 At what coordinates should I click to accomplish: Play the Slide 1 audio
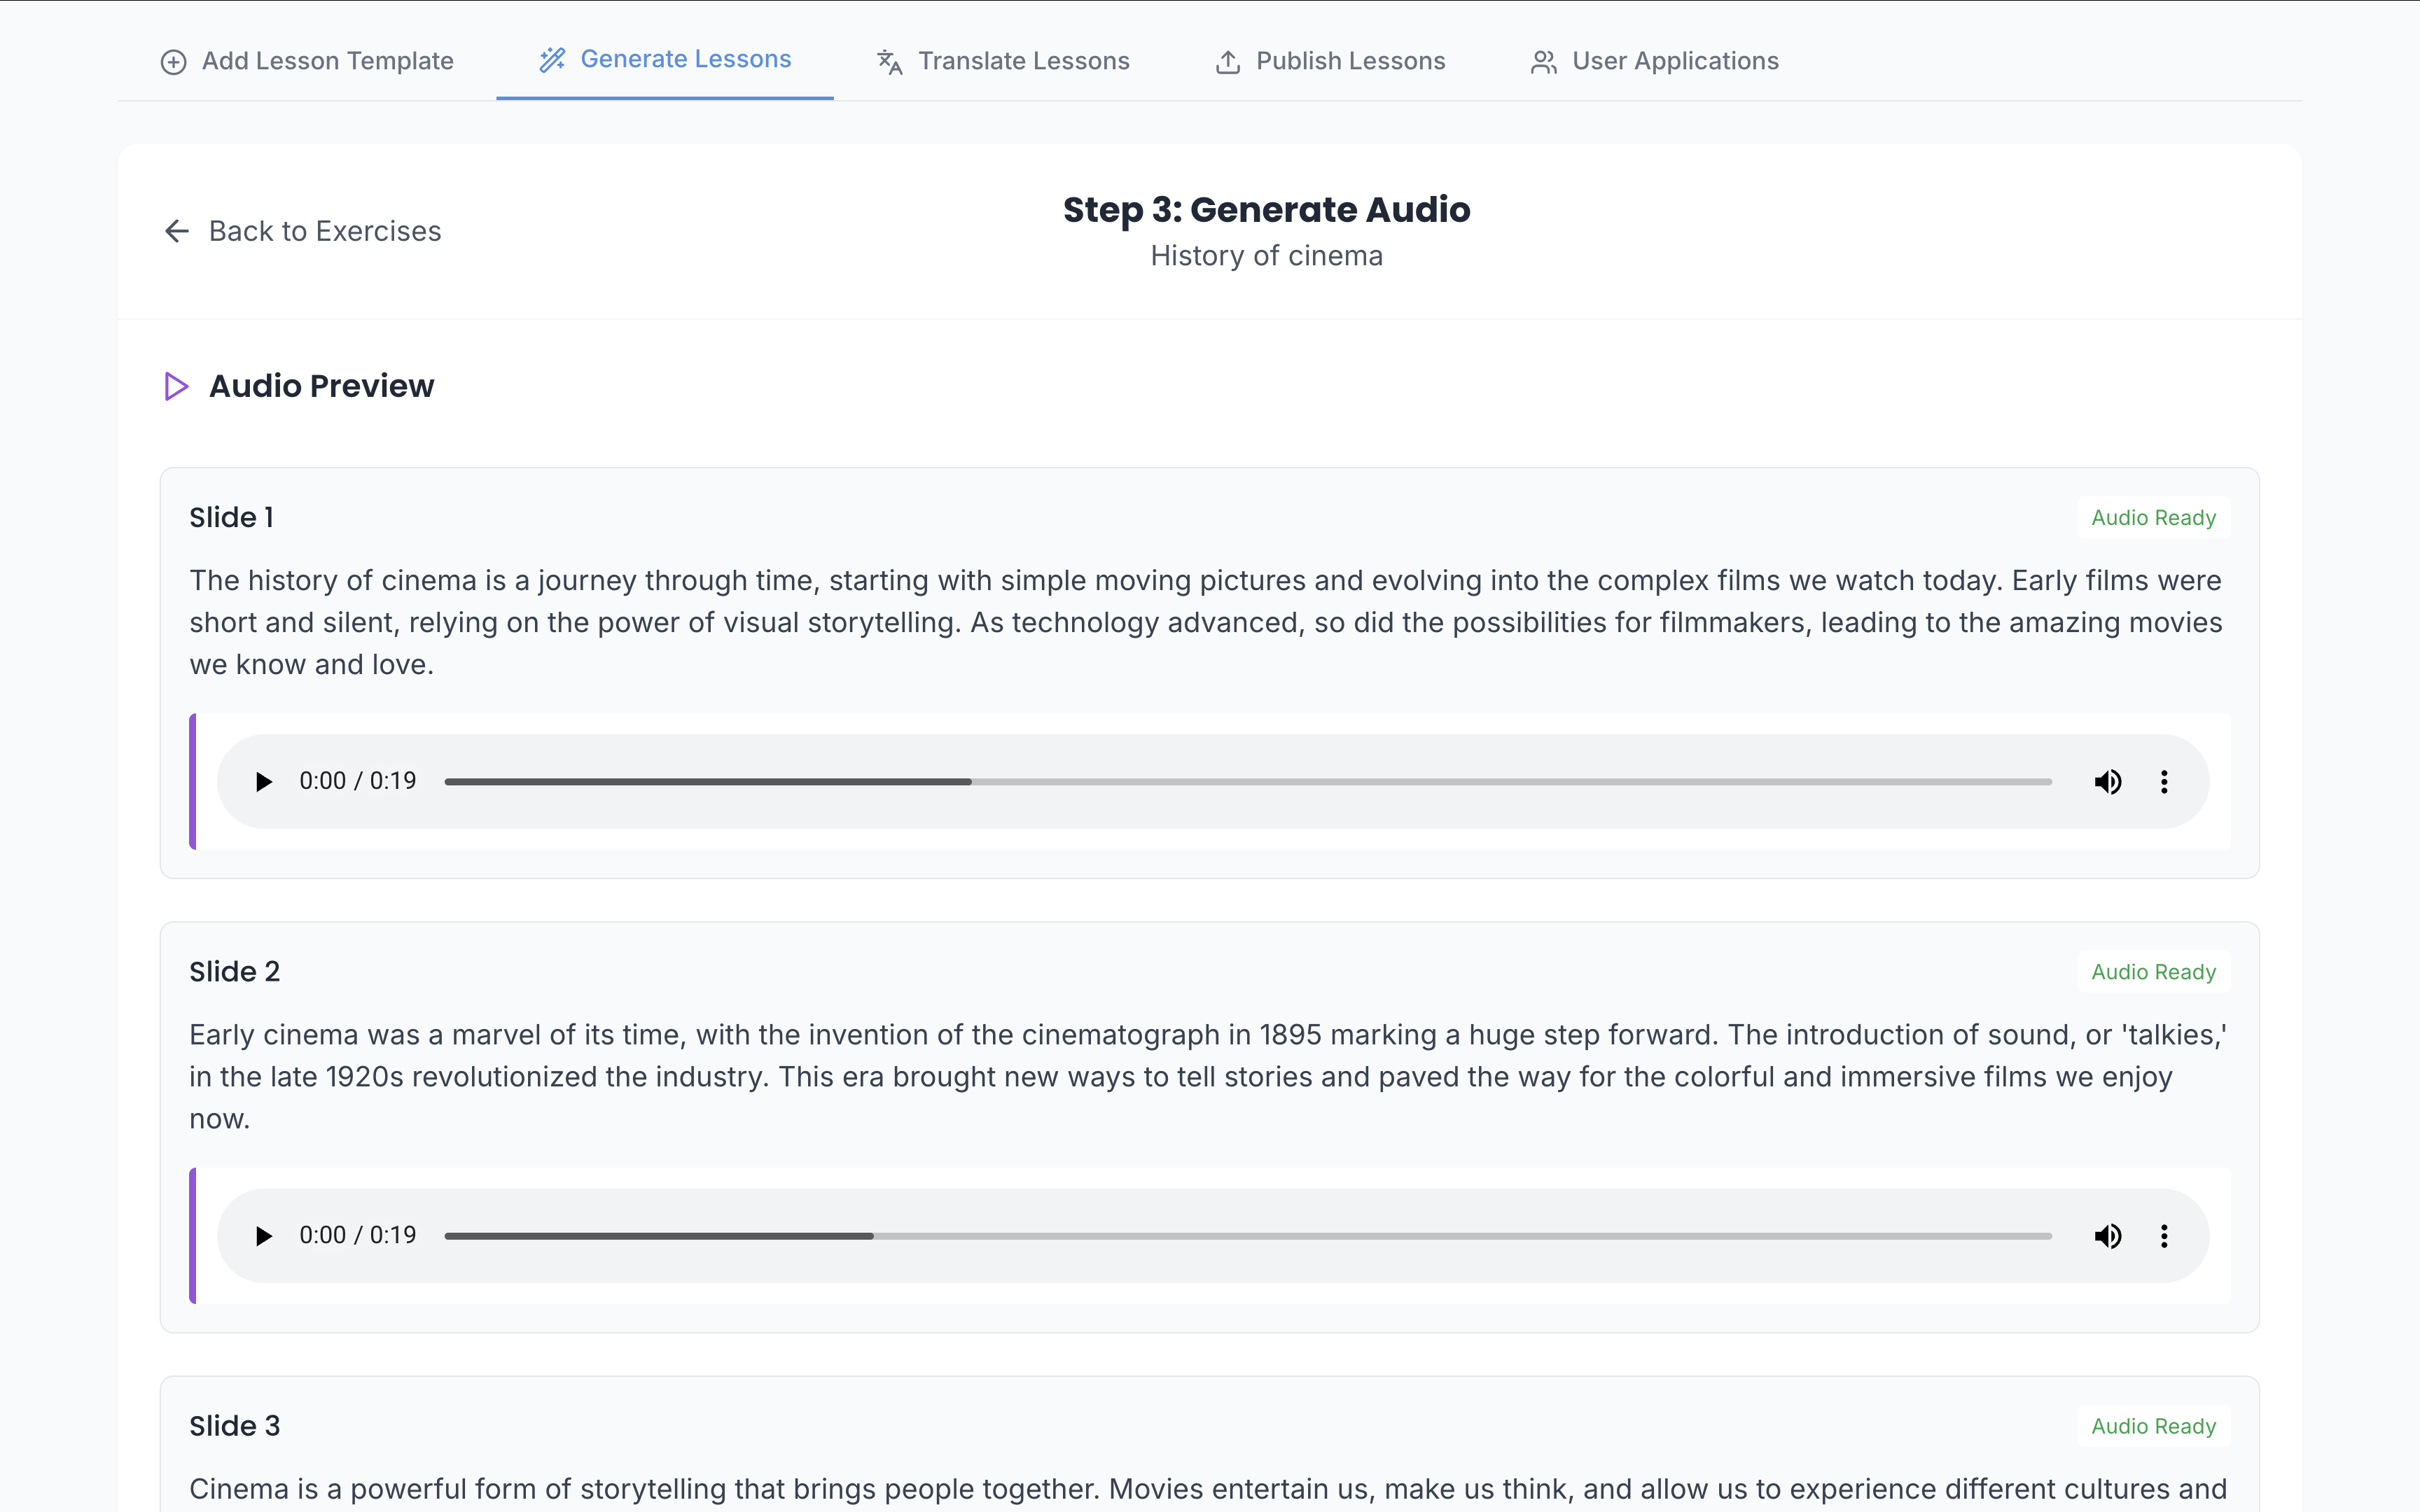click(x=263, y=781)
